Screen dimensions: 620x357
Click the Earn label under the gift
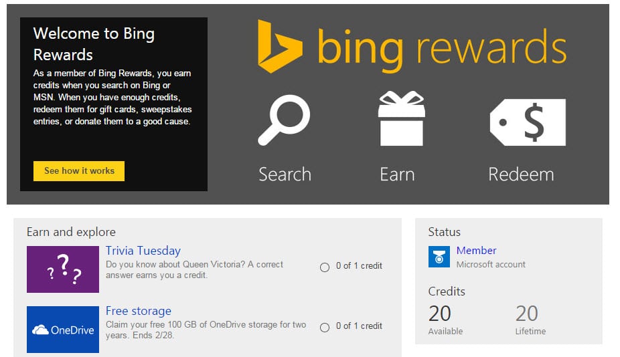(x=397, y=174)
